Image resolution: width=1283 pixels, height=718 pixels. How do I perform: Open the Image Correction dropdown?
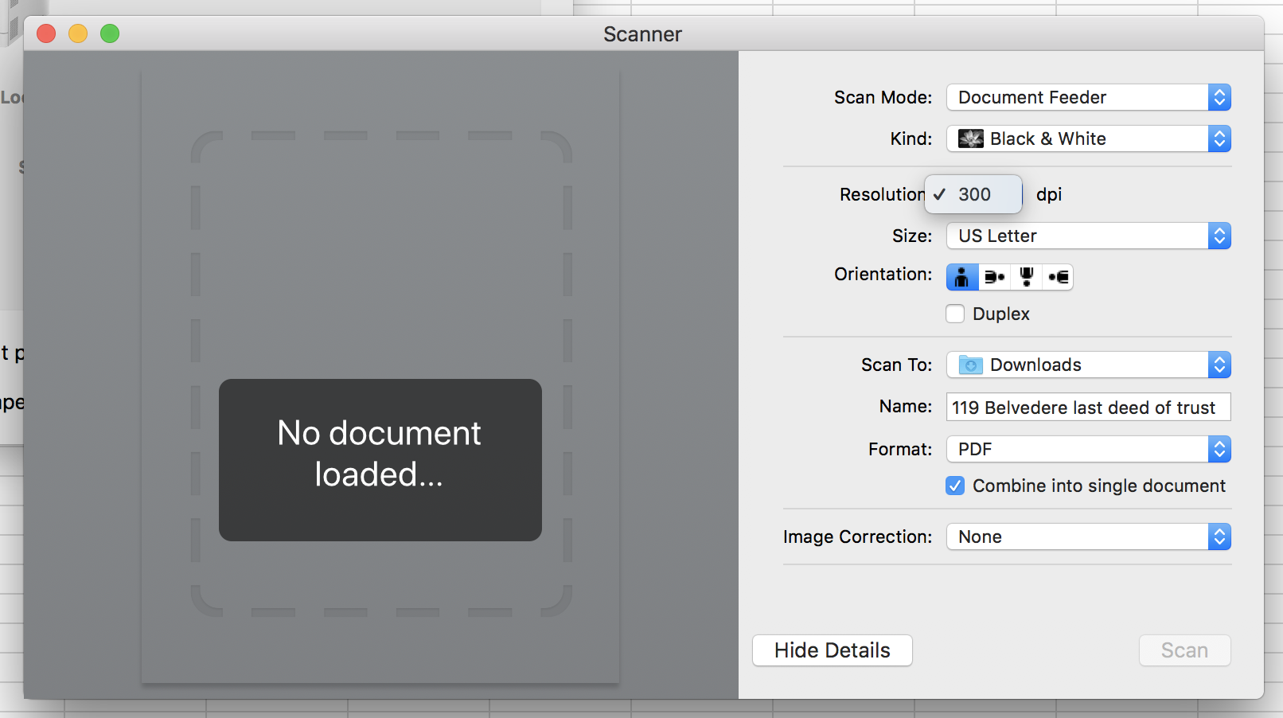pos(1088,537)
